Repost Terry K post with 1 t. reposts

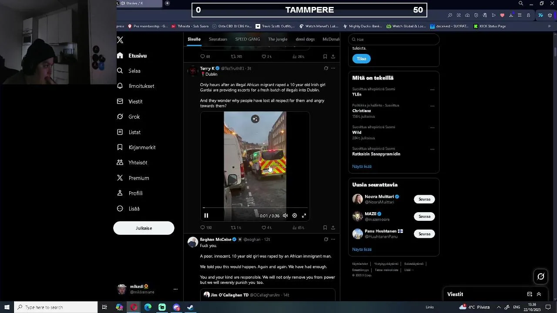pos(236,227)
